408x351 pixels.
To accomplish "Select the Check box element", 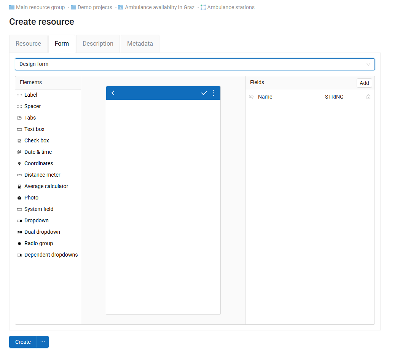I will pos(37,140).
